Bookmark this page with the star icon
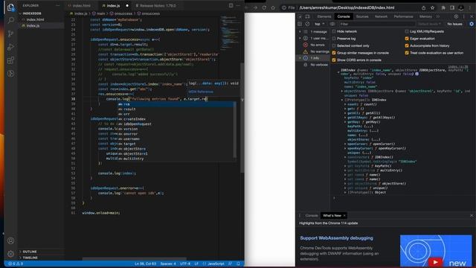The width and height of the screenshot is (476, 268). pos(432,7)
